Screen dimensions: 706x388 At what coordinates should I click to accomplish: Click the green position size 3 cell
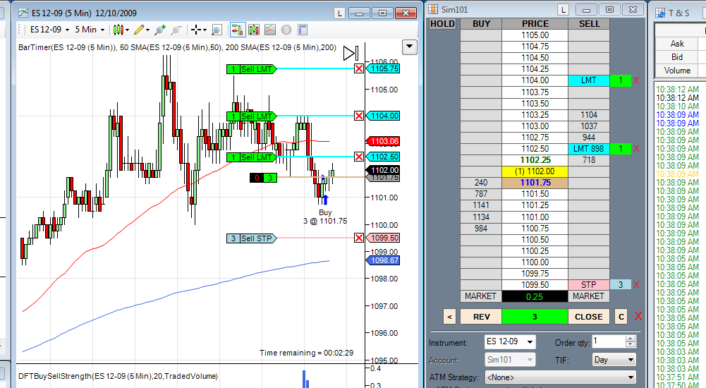[x=535, y=317]
